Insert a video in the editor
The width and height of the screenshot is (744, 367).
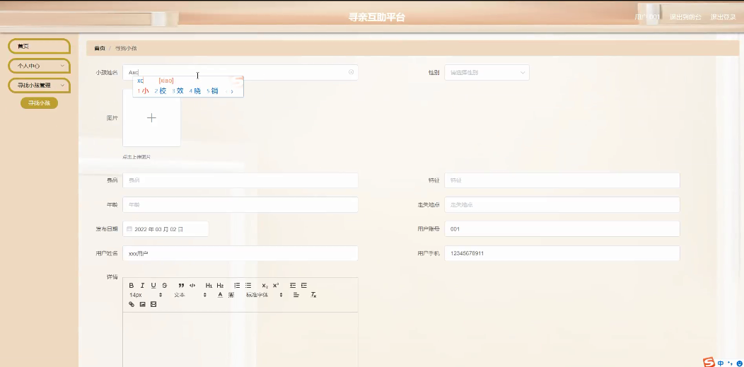click(x=153, y=304)
